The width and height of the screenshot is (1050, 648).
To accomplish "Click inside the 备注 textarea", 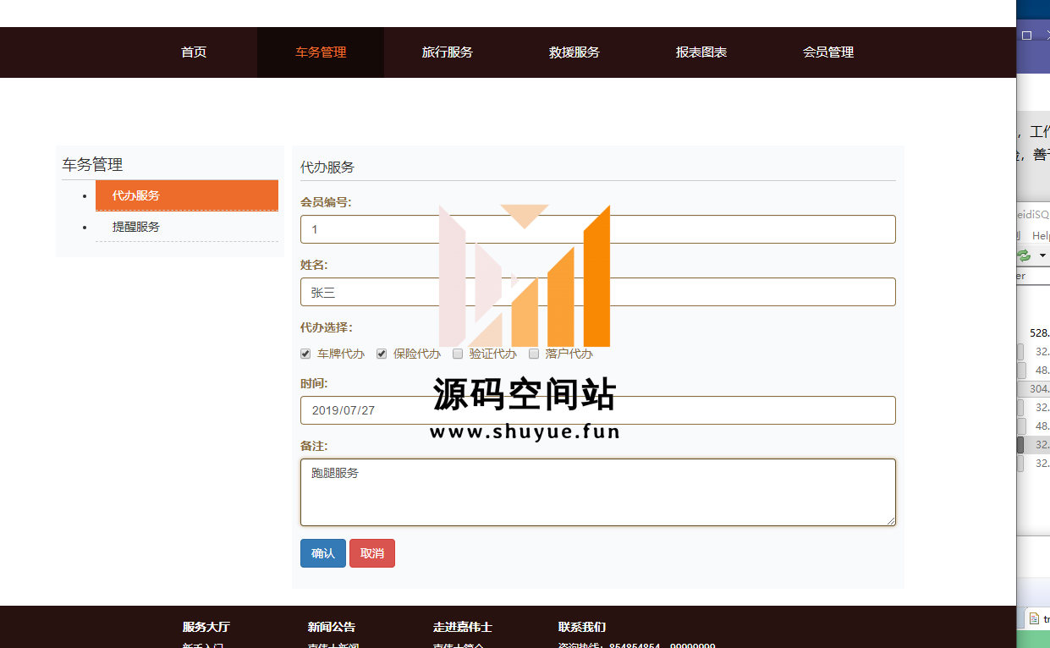I will click(x=597, y=492).
